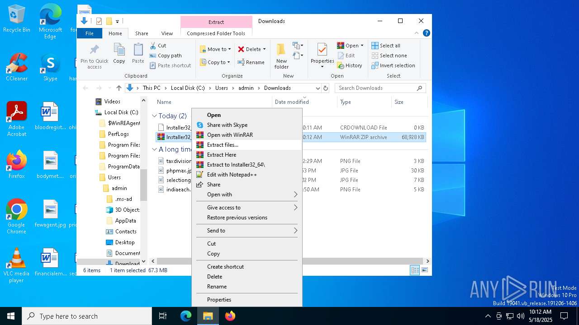579x325 pixels.
Task: Choose Edit with Notepad++
Action: point(247,175)
